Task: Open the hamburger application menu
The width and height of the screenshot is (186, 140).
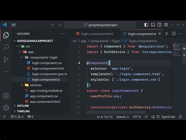Action: click(14, 25)
